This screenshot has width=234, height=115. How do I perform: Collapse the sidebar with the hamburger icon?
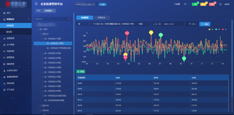tap(36, 4)
